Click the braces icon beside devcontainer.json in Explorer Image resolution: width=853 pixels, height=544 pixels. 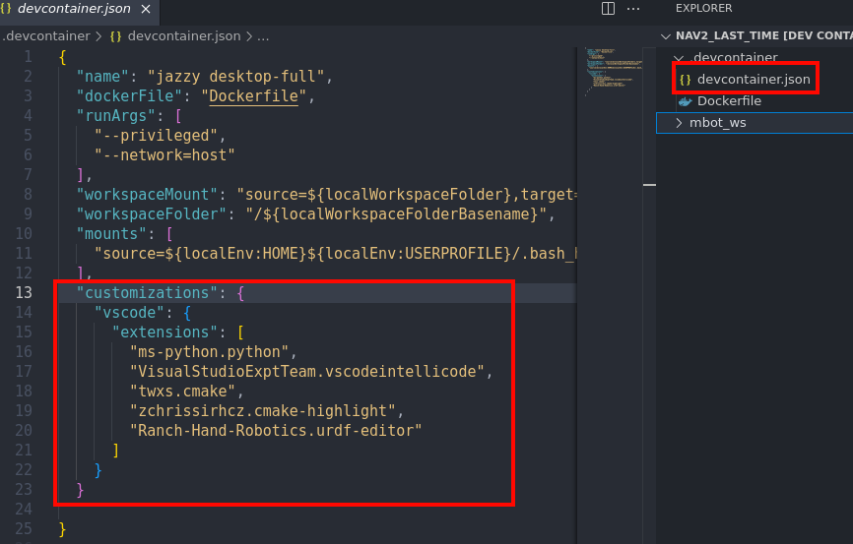click(686, 79)
